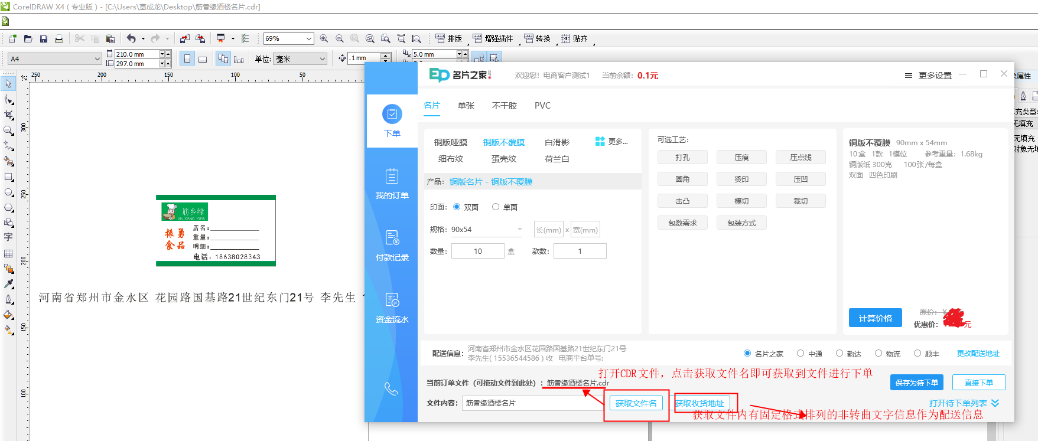Click the Import icon in toolbar
Image resolution: width=1038 pixels, height=441 pixels.
point(185,39)
